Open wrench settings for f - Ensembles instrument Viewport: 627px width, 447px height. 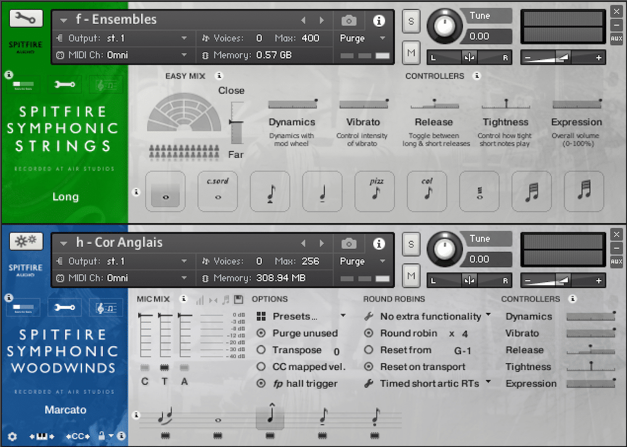point(26,18)
